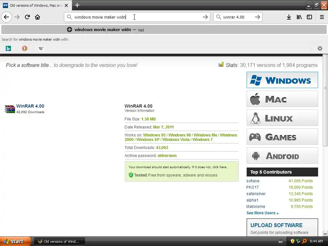The width and height of the screenshot is (328, 246).
Task: Click the 8:44 AM system clock
Action: point(316,241)
